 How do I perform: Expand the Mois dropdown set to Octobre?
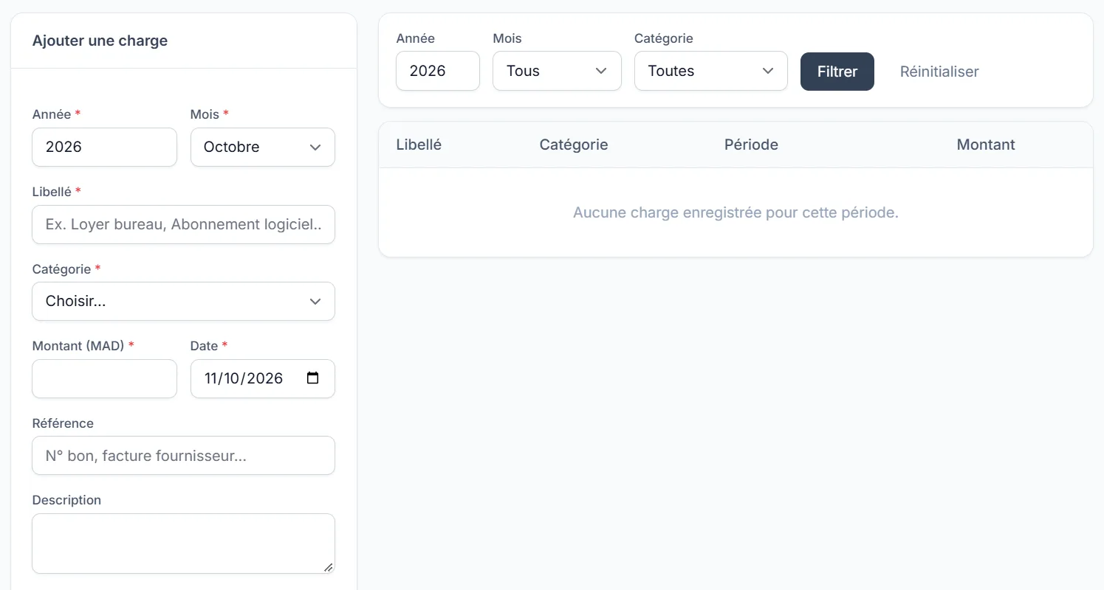(x=263, y=147)
